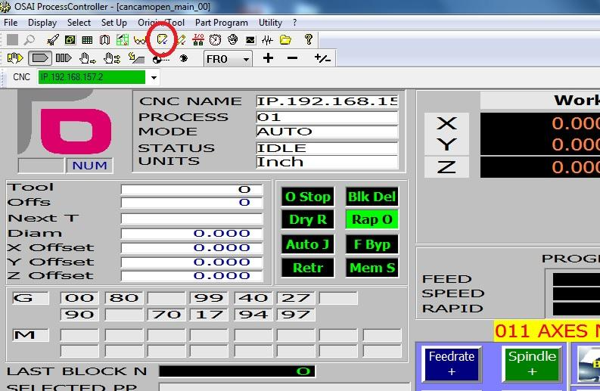Toggle the Blk Del option
This screenshot has width=600, height=391.
click(372, 197)
